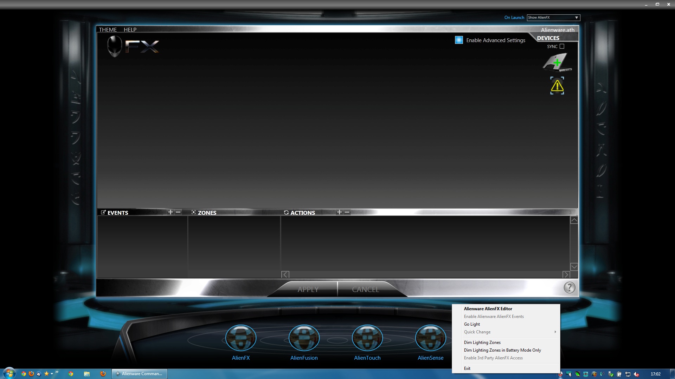675x379 pixels.
Task: Open the THEME menu
Action: point(108,29)
